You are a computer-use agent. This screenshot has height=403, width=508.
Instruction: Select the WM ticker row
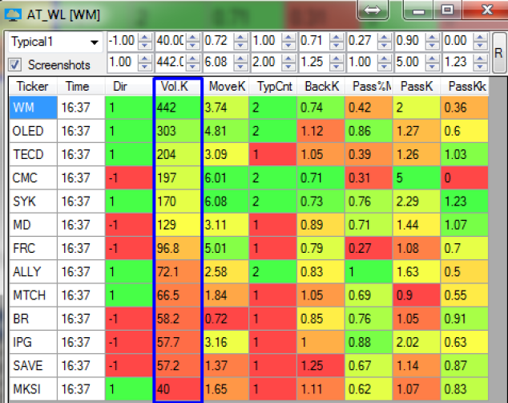tap(33, 108)
